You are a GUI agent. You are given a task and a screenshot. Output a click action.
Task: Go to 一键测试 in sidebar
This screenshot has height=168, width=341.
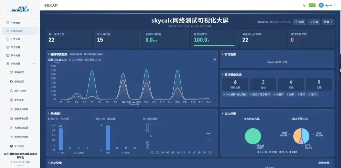21,23
